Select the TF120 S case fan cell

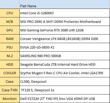[x=65, y=90]
